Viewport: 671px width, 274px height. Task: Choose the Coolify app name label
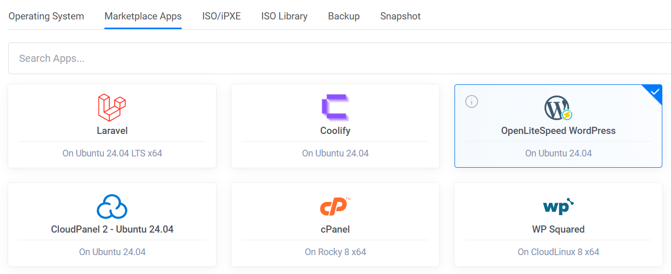pos(335,131)
